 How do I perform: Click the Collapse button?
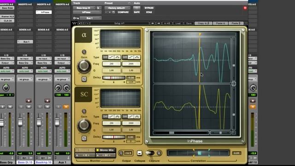coord(139,153)
